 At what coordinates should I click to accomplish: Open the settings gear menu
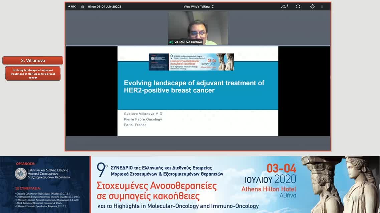(x=312, y=6)
